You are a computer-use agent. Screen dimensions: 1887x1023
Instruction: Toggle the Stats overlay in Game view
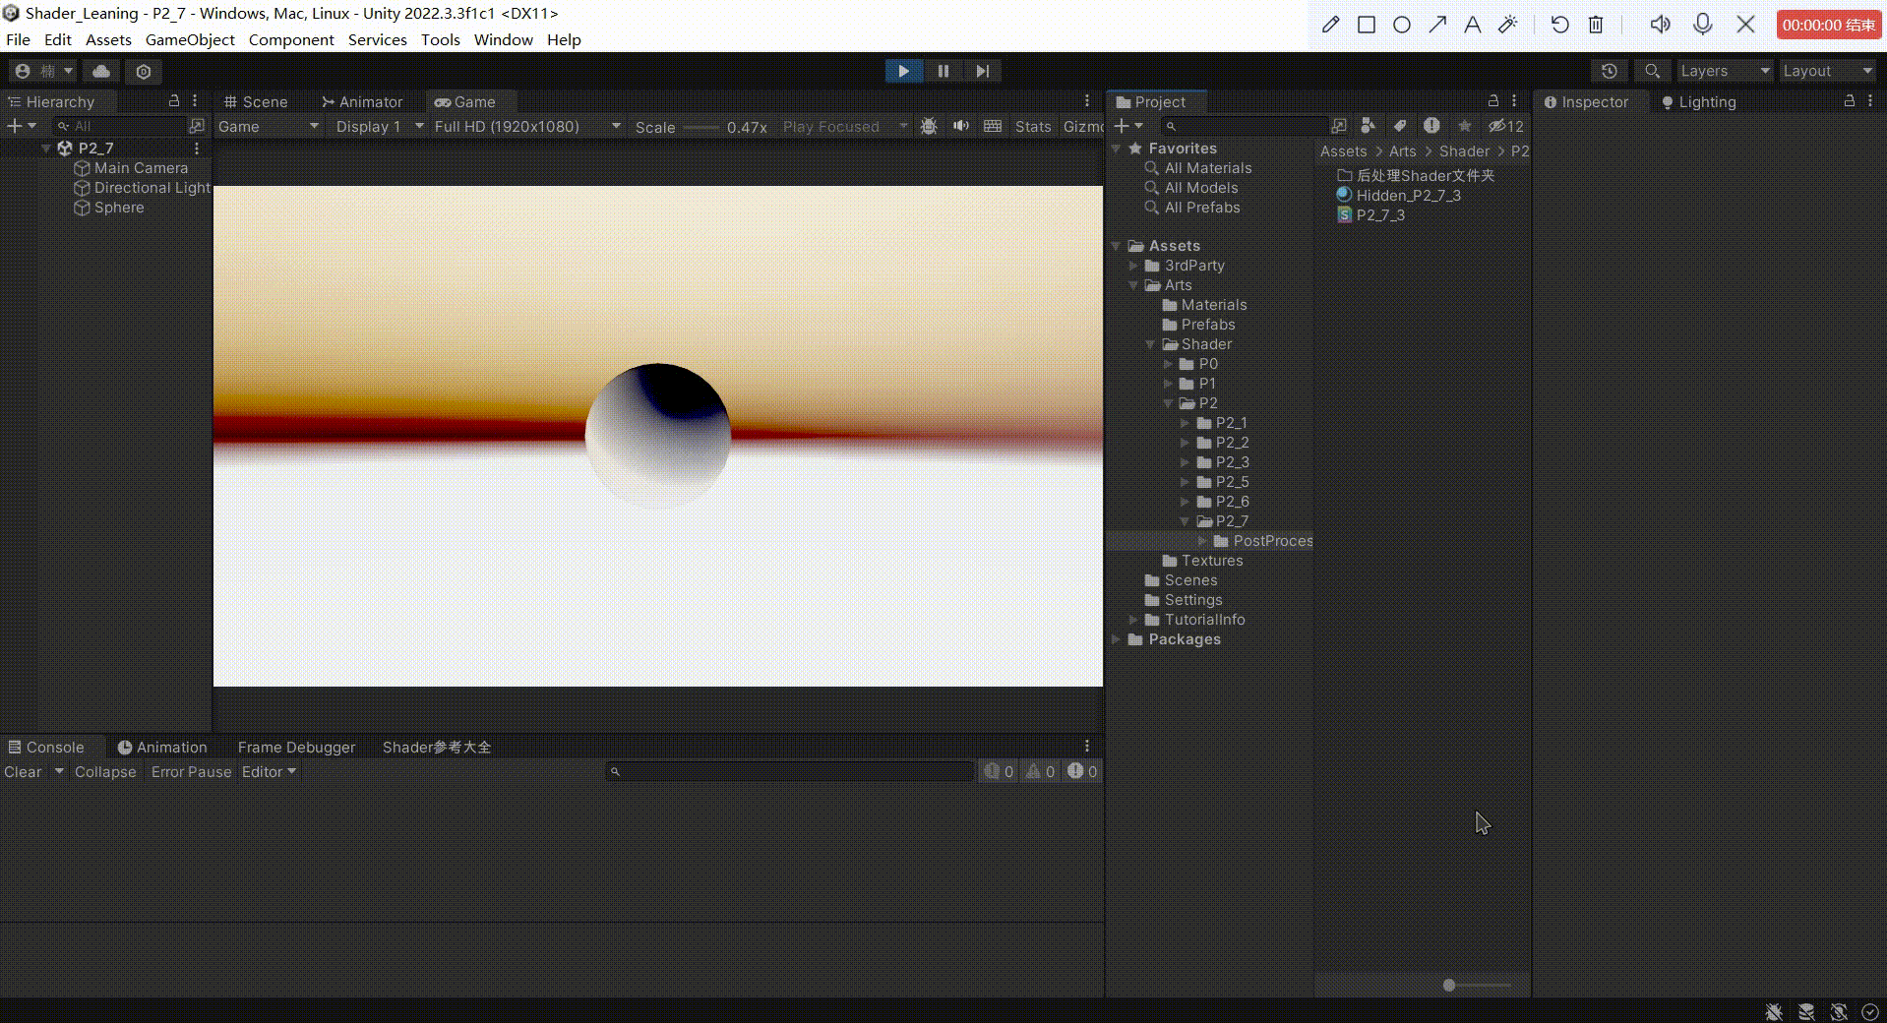click(1032, 126)
